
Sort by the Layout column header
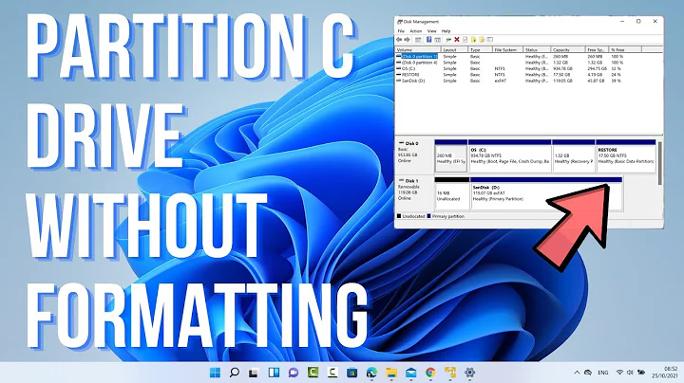click(454, 50)
